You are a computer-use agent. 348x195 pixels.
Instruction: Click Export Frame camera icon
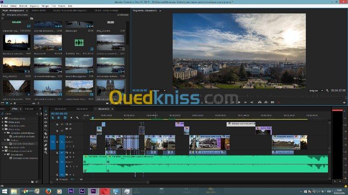click(273, 102)
